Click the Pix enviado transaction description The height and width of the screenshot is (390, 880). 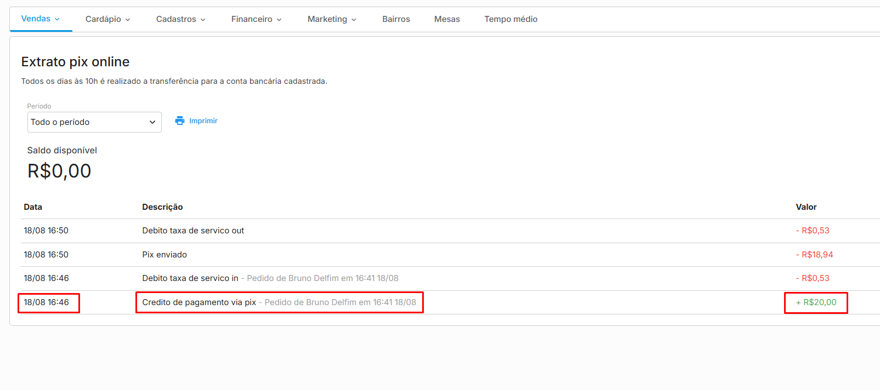coord(164,255)
